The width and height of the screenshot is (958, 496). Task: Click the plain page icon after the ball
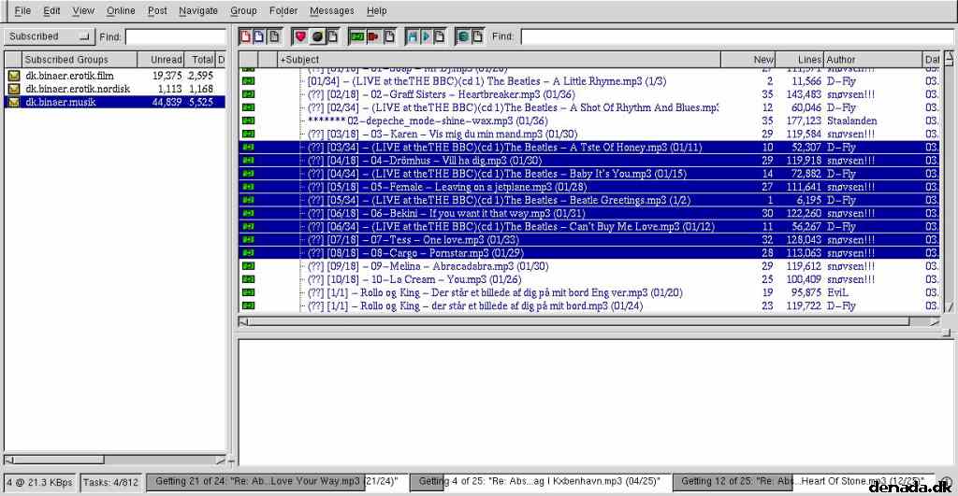332,36
